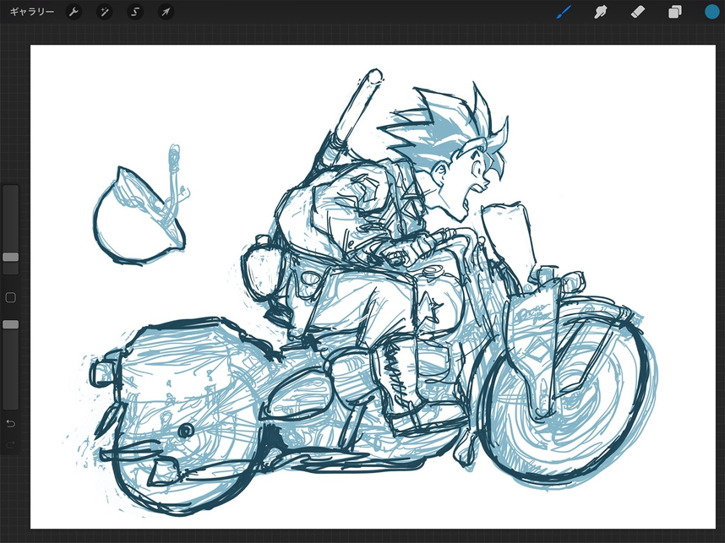The image size is (725, 543).
Task: Open the Adjustments magic wand menu
Action: 104,12
